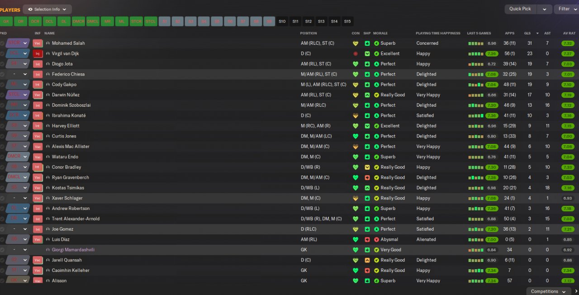Select the S15 substitute slot tab
The image size is (579, 295).
coord(347,21)
